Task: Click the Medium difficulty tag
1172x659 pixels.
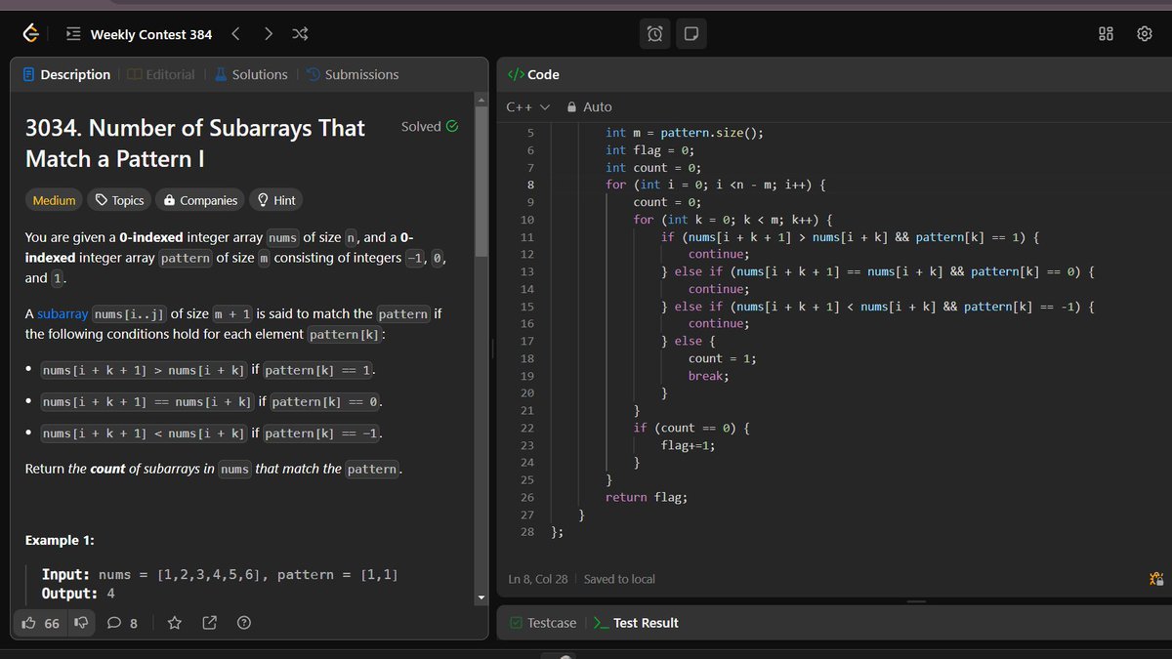Action: pyautogui.click(x=55, y=200)
